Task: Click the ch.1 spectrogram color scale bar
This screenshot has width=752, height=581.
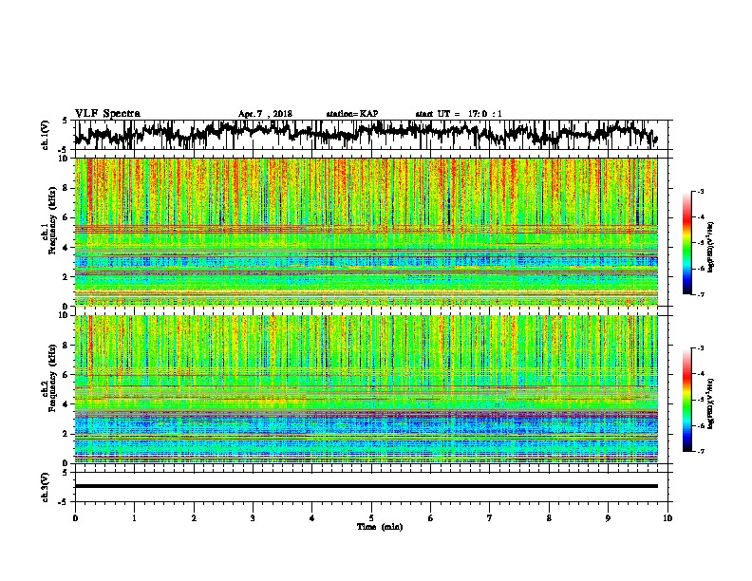Action: click(x=687, y=243)
